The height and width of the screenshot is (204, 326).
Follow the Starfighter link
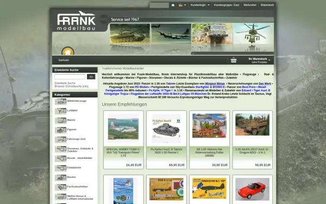pyautogui.click(x=202, y=87)
